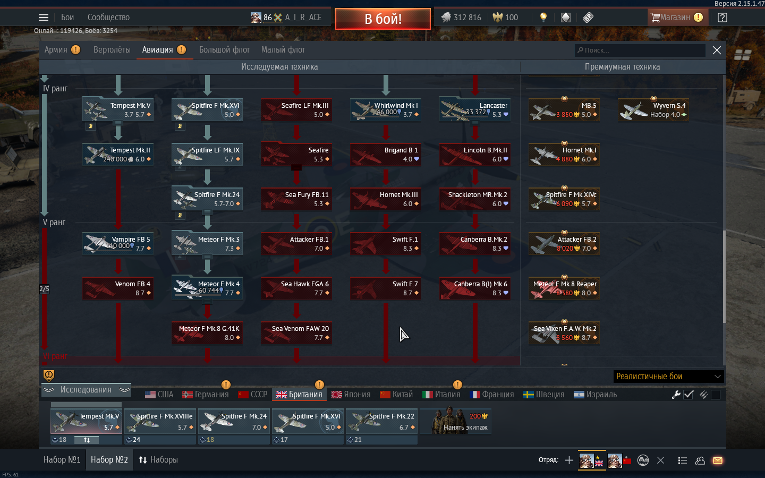
Task: Switch to Набор №1 preset
Action: pos(62,460)
